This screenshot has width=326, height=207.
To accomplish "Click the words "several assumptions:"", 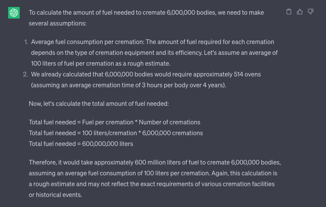I will (x=58, y=23).
